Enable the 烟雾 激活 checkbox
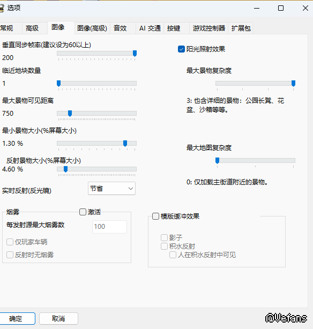The width and height of the screenshot is (313, 329). (x=83, y=212)
